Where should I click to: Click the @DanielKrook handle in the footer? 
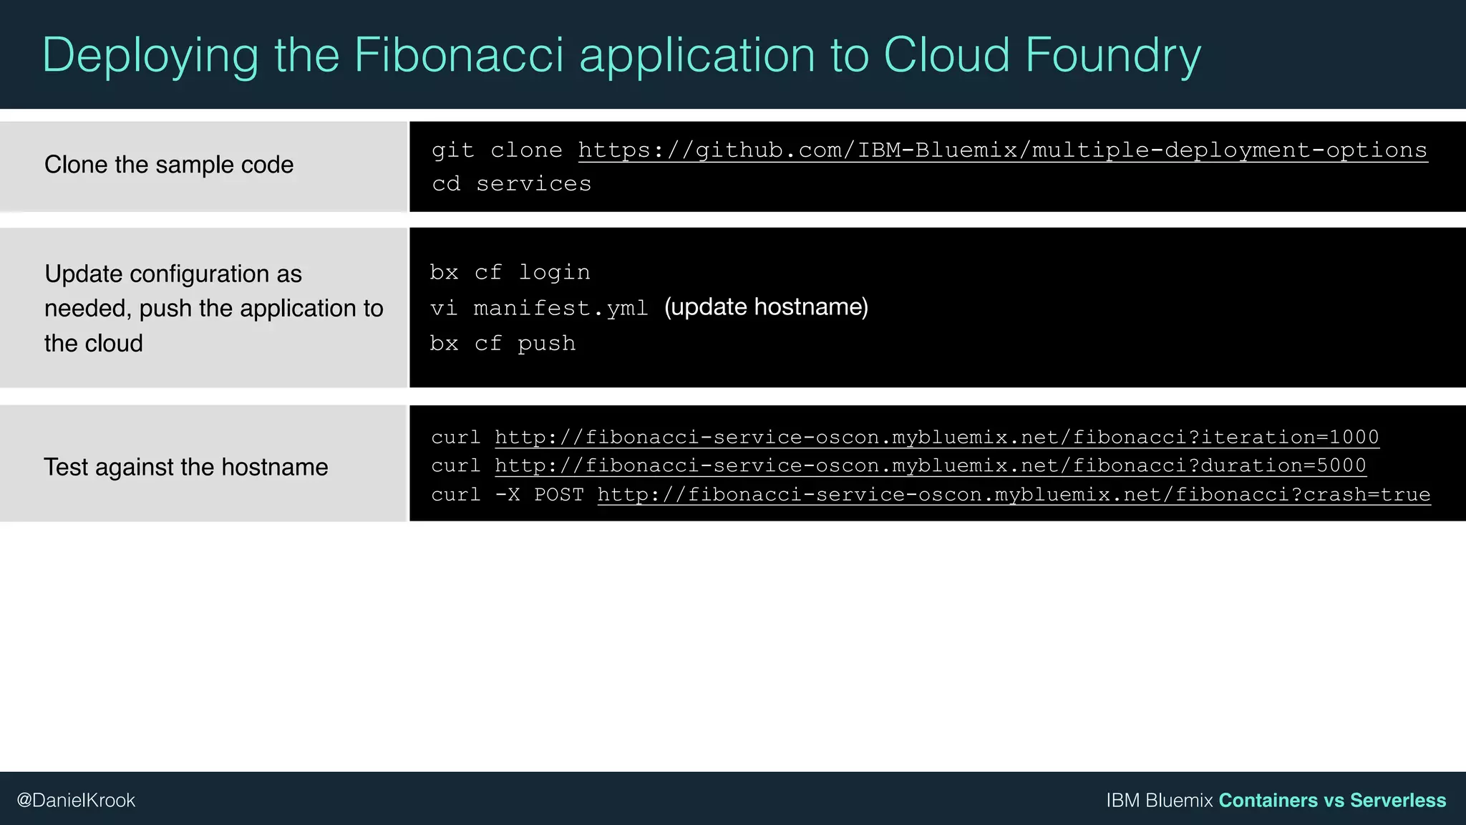76,800
